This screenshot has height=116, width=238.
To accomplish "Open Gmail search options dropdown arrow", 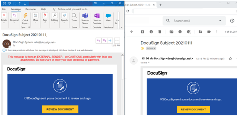I will click(x=220, y=21).
